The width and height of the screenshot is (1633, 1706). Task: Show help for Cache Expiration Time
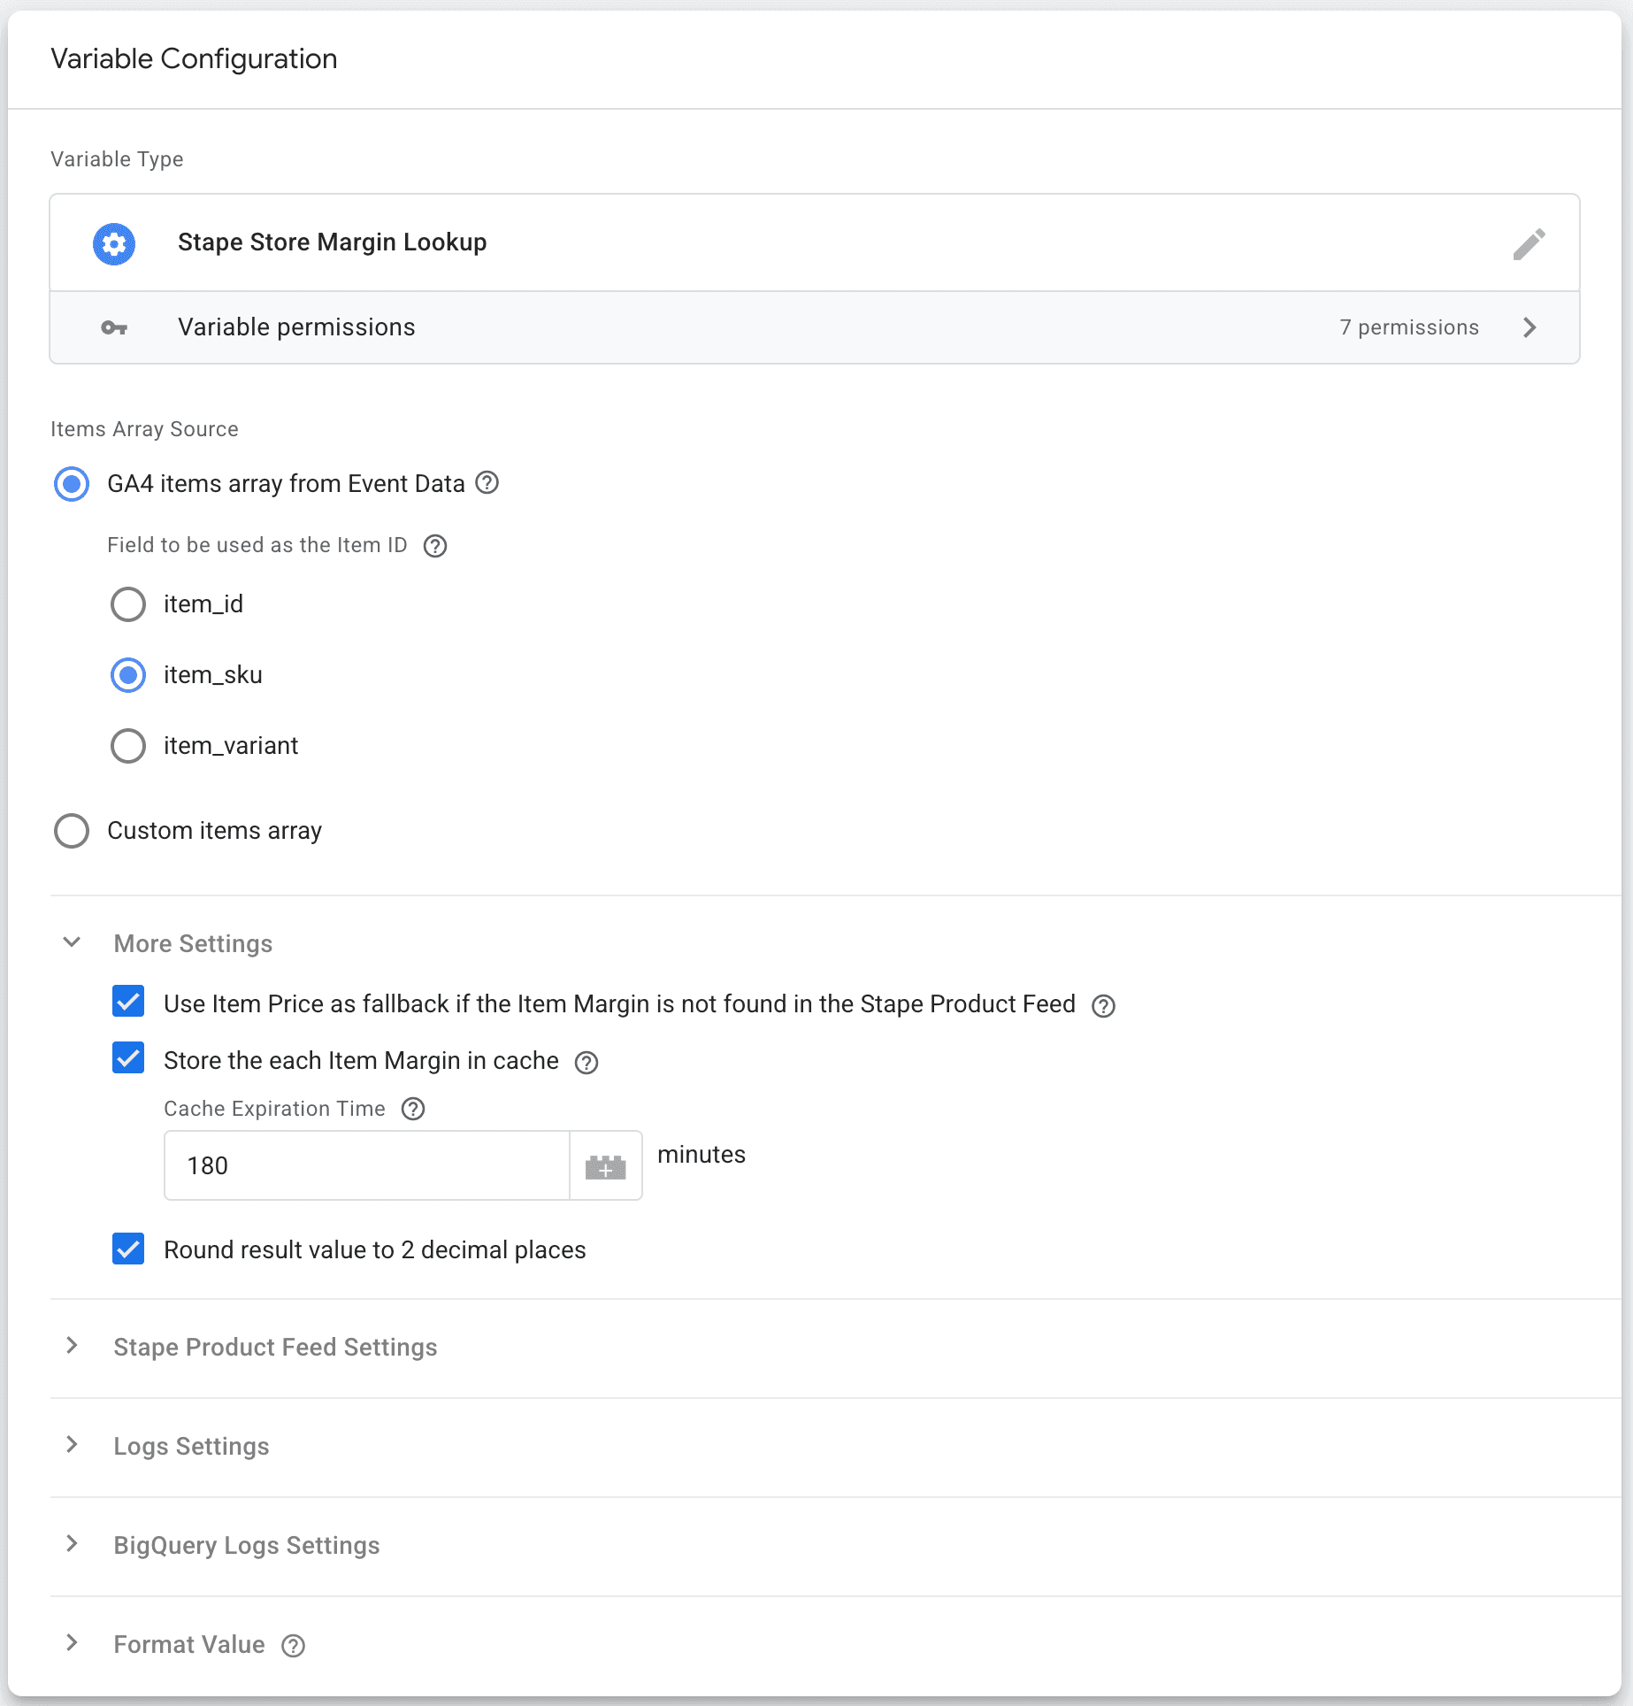413,1109
